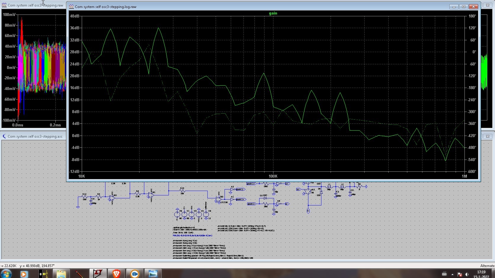Click the pwm1- output net label near A2

[x=240, y=189]
